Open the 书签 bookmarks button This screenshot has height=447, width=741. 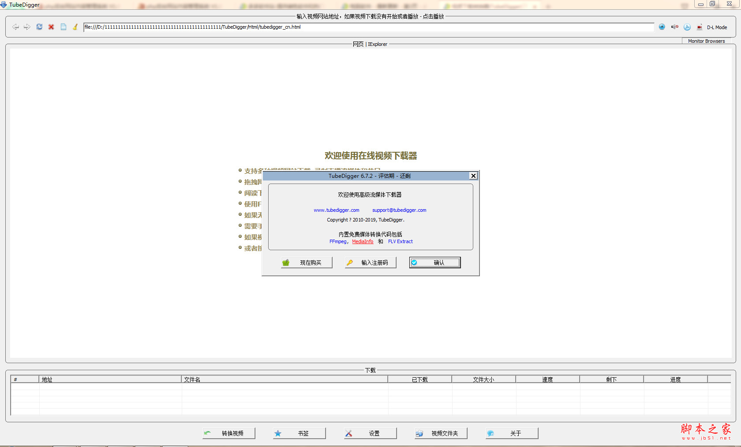tap(299, 433)
